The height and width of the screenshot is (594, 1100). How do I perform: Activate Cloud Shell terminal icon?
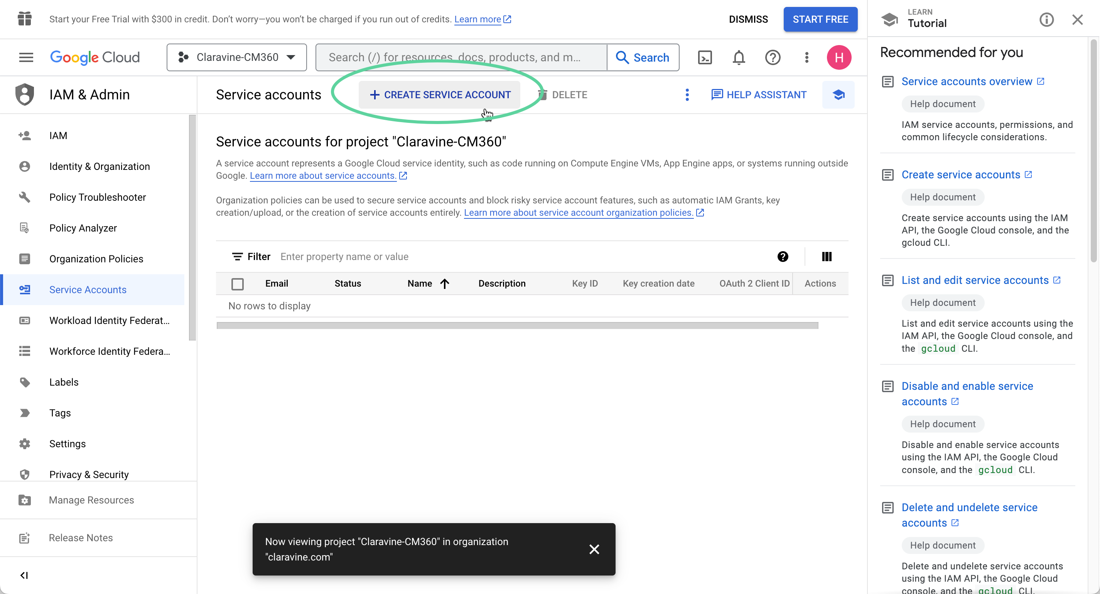[705, 57]
